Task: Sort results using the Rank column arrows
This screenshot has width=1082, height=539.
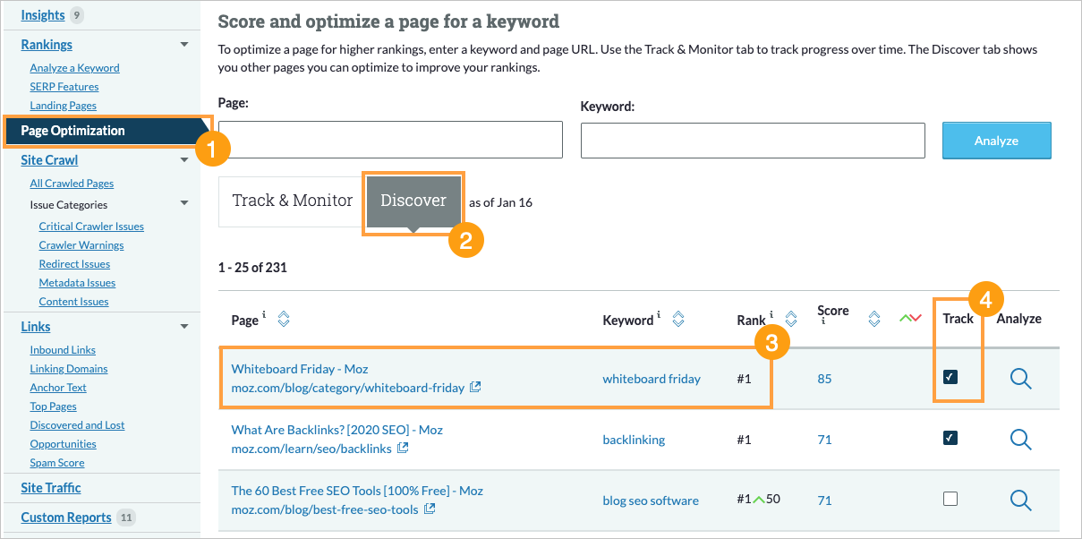Action: 789,318
